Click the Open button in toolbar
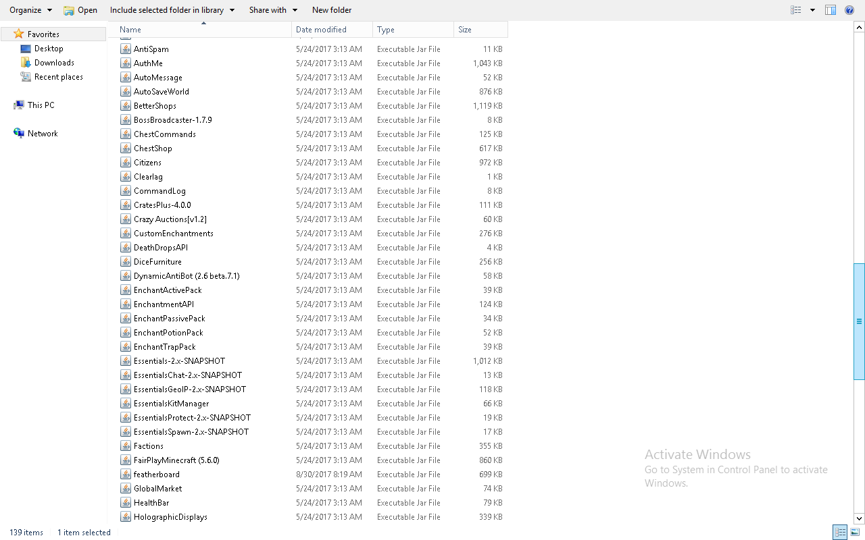 coord(80,10)
